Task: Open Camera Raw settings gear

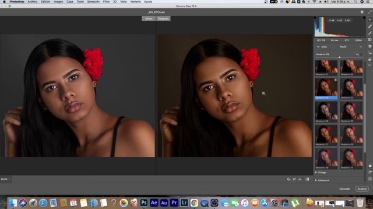Action: 362,12
